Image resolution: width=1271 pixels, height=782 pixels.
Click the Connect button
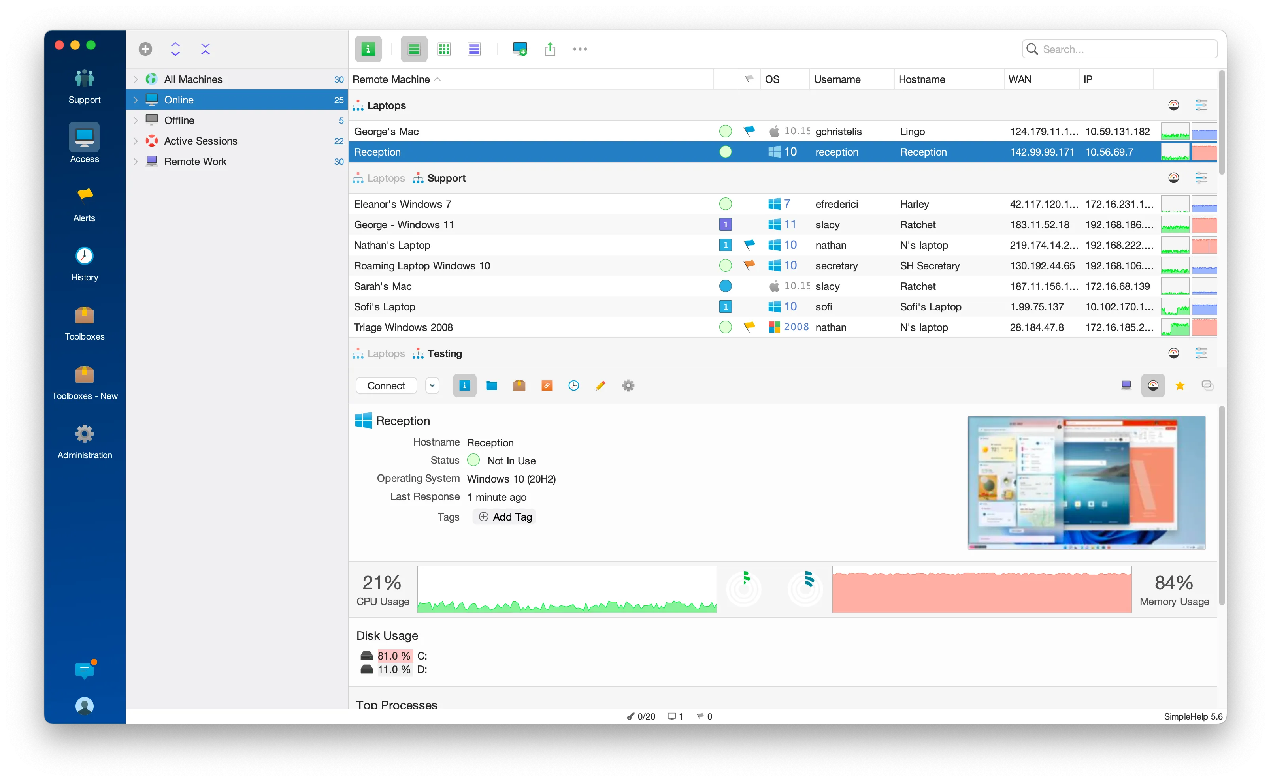(386, 385)
